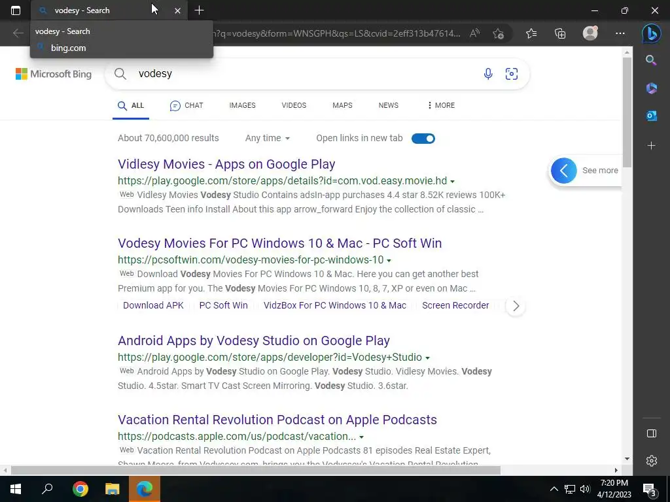
Task: Open Vodesy Movies For PC Windows 10 link
Action: tap(280, 243)
